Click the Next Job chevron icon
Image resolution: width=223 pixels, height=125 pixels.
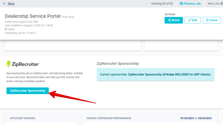pyautogui.click(x=222, y=4)
